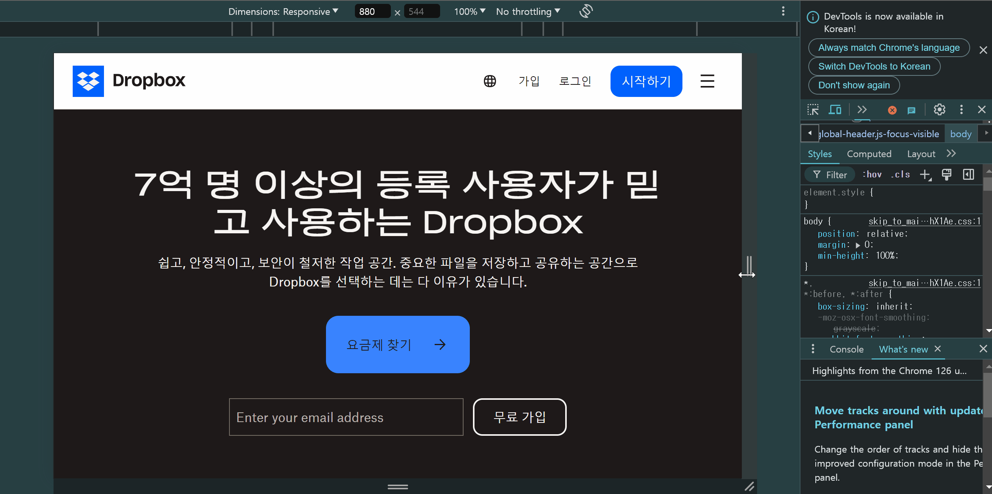992x494 pixels.
Task: Open device toolbar more options menu
Action: coord(783,11)
